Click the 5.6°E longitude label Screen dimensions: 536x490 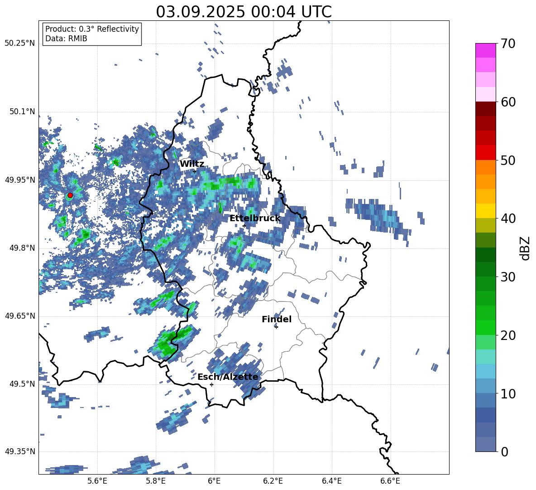(97, 481)
